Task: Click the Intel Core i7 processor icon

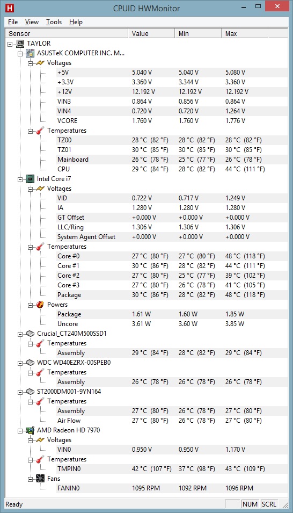Action: pyautogui.click(x=31, y=179)
